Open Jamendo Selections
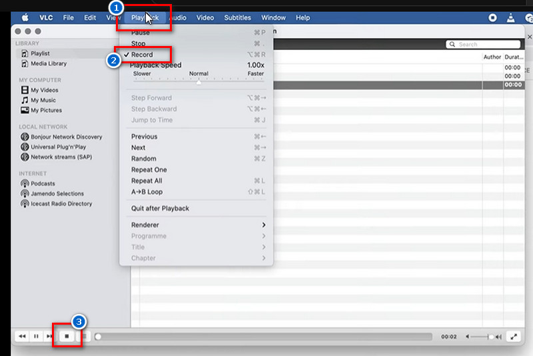Screen dimensions: 533x356 [x=57, y=193]
